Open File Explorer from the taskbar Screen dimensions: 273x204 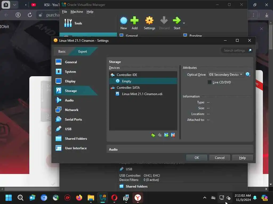pos(91,198)
